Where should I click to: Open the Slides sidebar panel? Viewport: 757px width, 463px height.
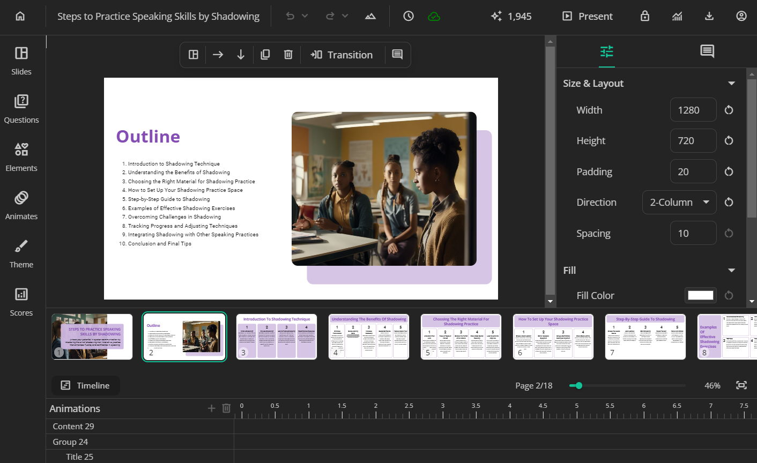(21, 61)
